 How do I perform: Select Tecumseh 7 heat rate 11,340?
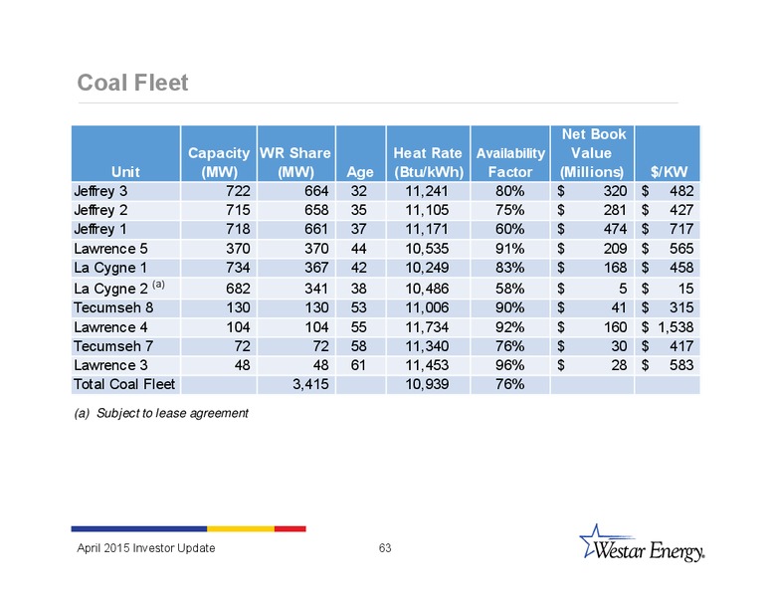427,347
